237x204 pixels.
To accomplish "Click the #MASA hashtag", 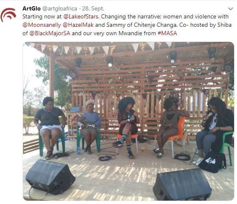I will 167,33.
